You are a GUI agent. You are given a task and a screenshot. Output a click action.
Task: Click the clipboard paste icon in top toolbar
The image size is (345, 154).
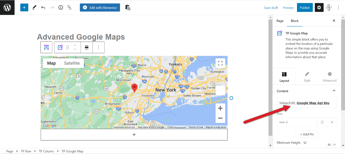pyautogui.click(x=128, y=8)
